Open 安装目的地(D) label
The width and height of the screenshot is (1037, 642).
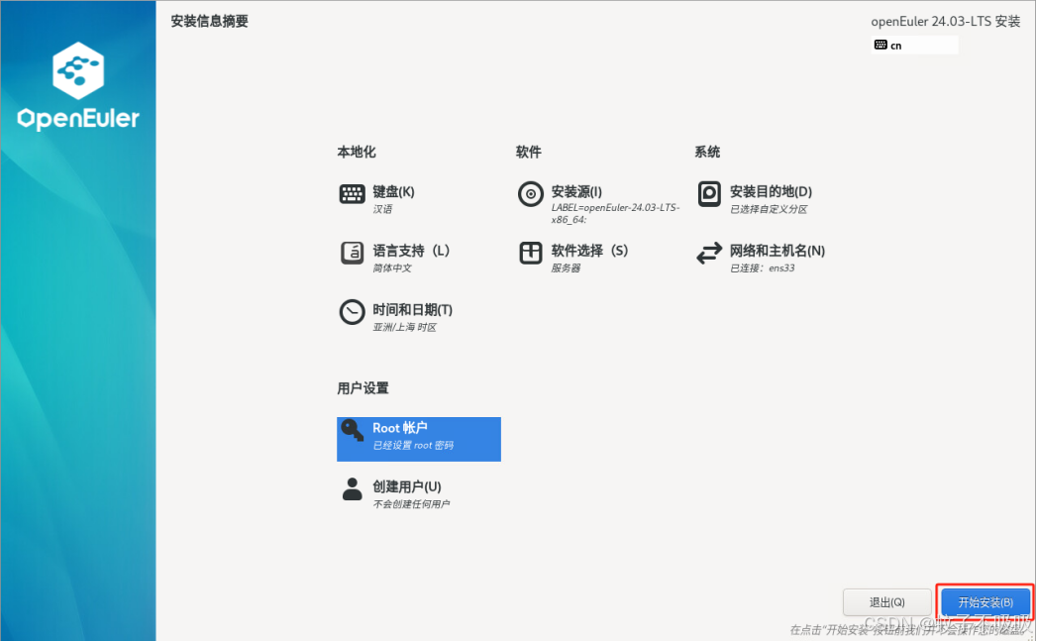coord(771,192)
